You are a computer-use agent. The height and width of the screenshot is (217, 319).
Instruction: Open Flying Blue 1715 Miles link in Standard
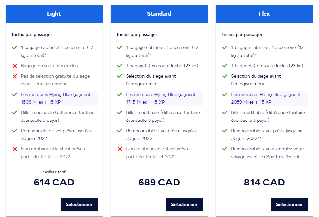tap(160, 98)
